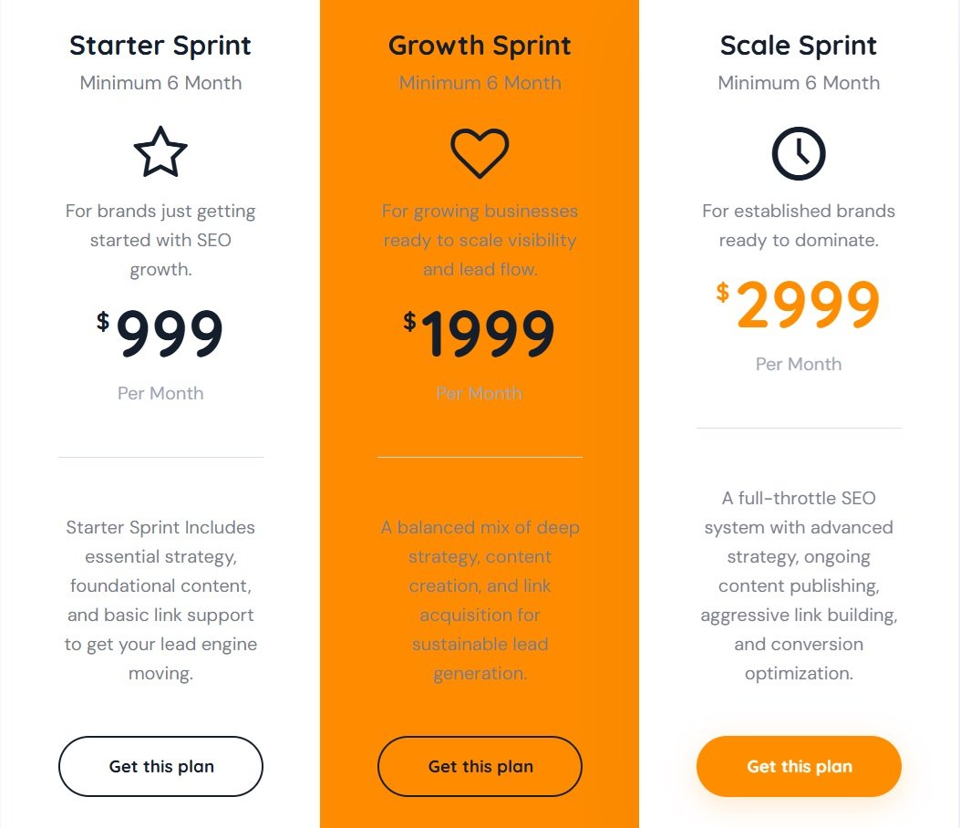Image resolution: width=960 pixels, height=828 pixels.
Task: Click the star icon under Starter Sprint
Action: click(160, 152)
